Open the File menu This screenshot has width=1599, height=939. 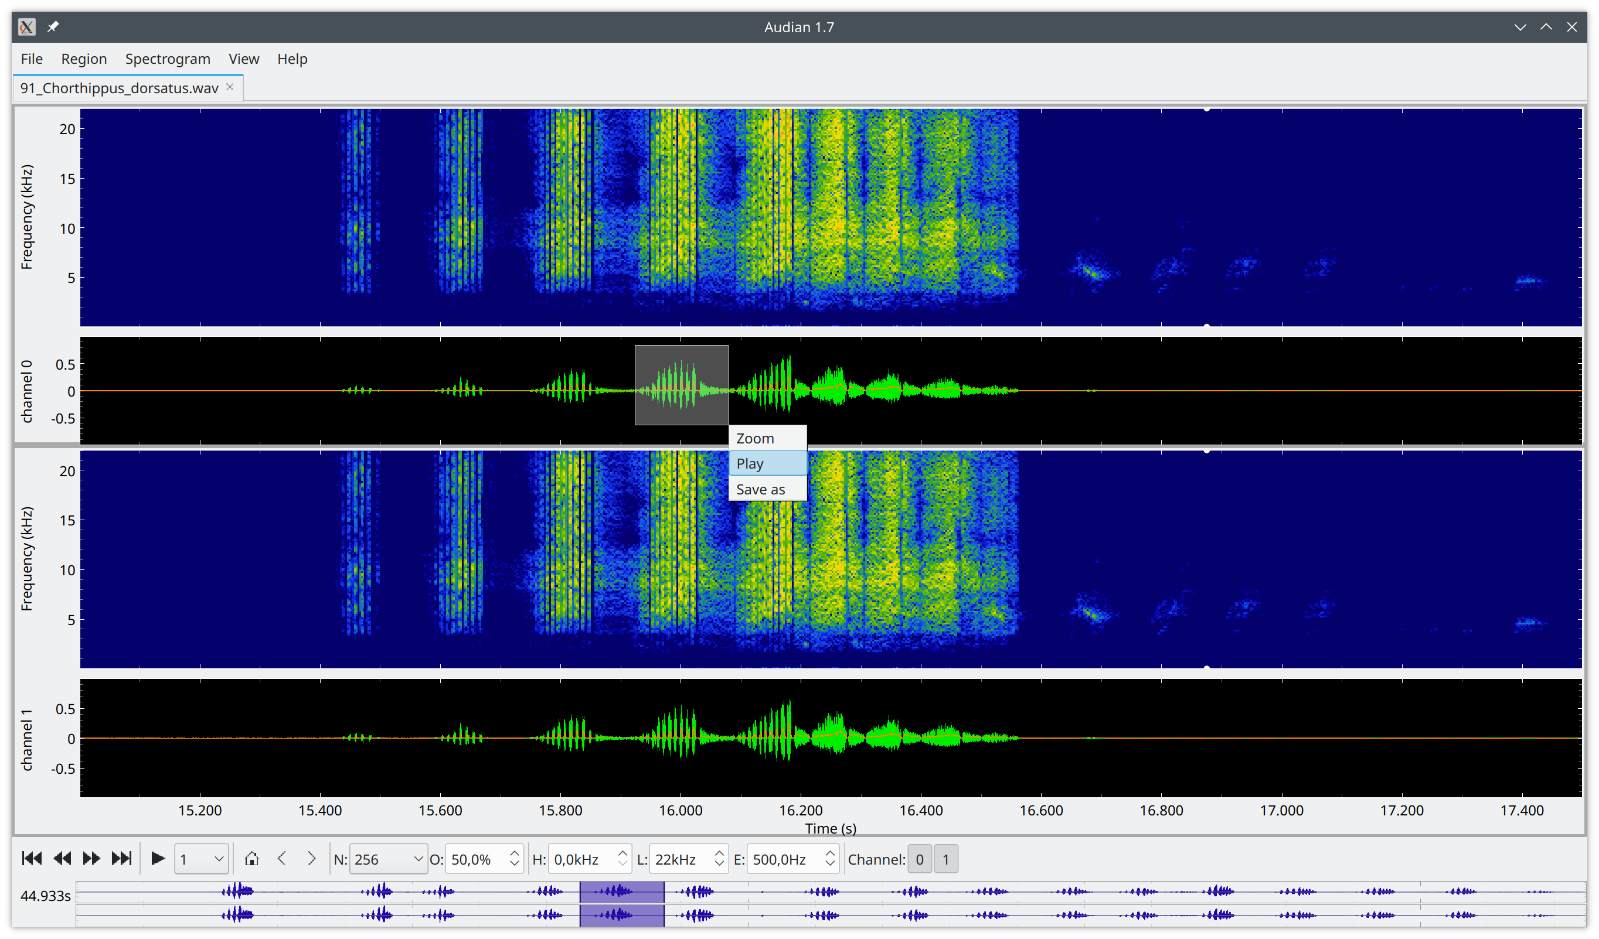32,59
